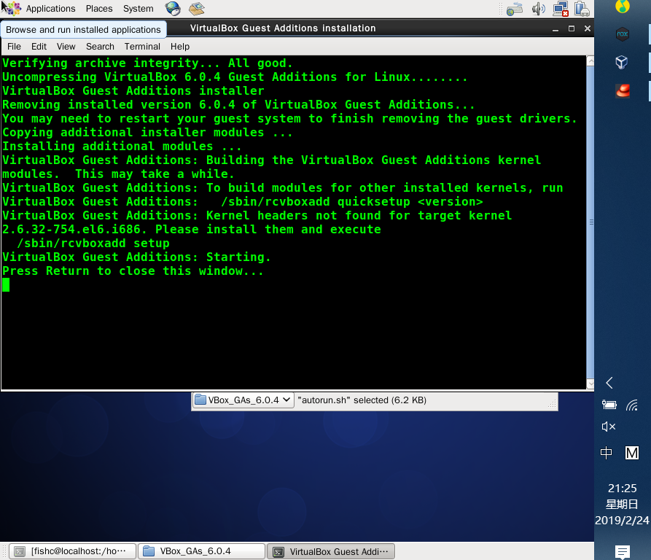The image size is (651, 560).
Task: Click the terminal scrollbar down arrow
Action: (590, 384)
